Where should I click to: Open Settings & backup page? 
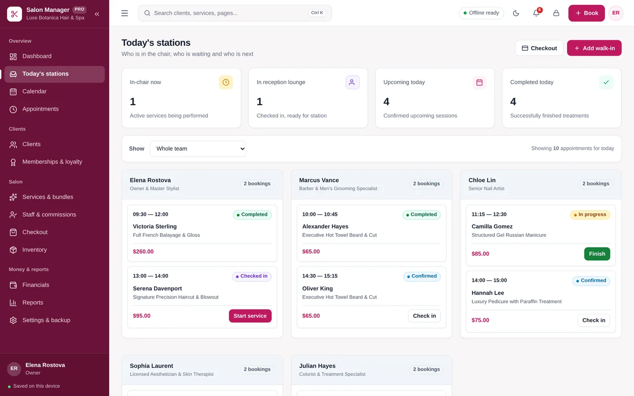tap(54, 320)
